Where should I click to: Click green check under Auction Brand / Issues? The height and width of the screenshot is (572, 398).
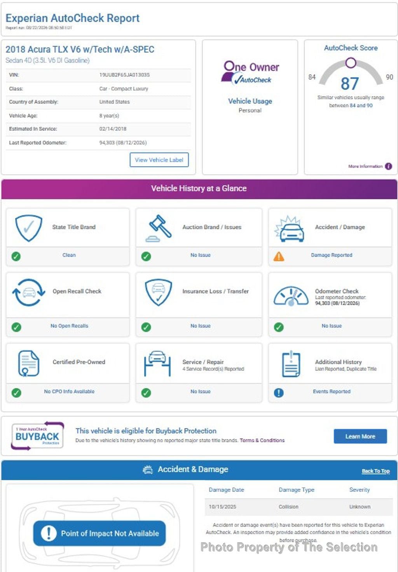tap(146, 256)
